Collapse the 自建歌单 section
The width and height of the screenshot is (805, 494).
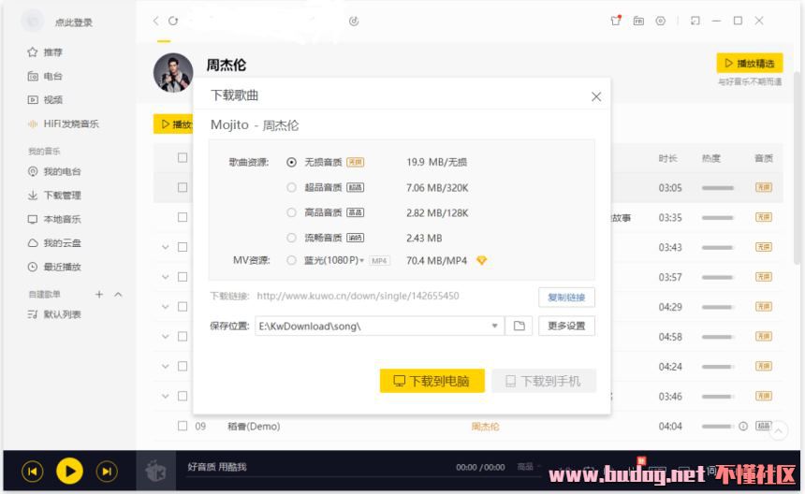tap(118, 294)
